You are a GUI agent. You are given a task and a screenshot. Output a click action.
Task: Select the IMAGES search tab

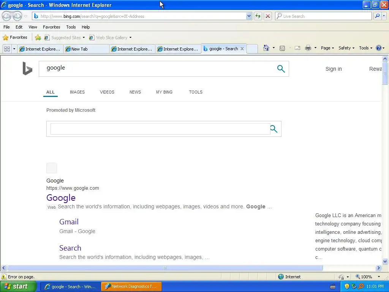77,92
